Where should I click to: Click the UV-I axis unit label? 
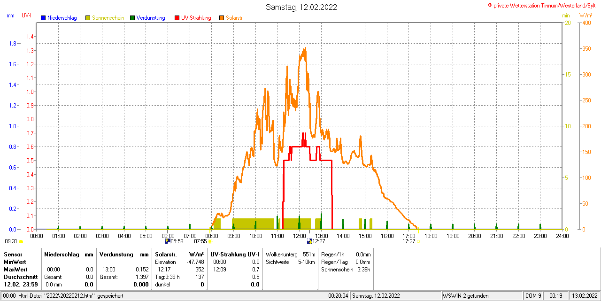tap(27, 15)
